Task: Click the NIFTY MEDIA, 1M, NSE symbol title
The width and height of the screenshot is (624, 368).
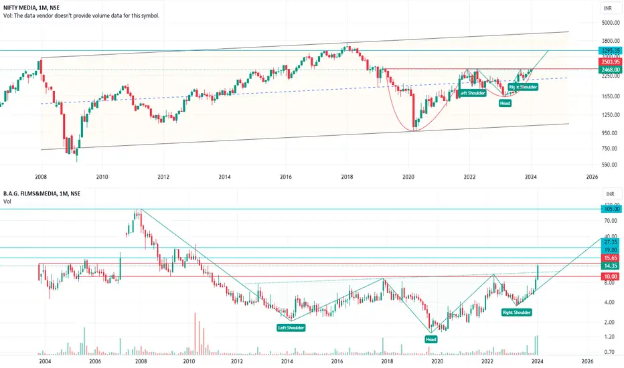Action: pyautogui.click(x=32, y=7)
